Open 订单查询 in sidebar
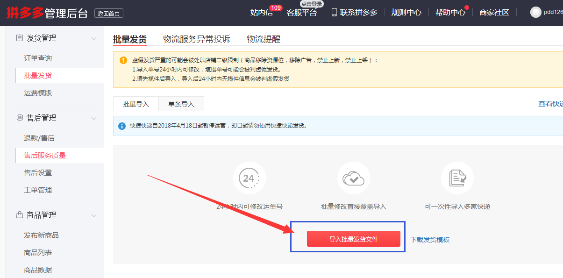This screenshot has width=563, height=278. [38, 58]
